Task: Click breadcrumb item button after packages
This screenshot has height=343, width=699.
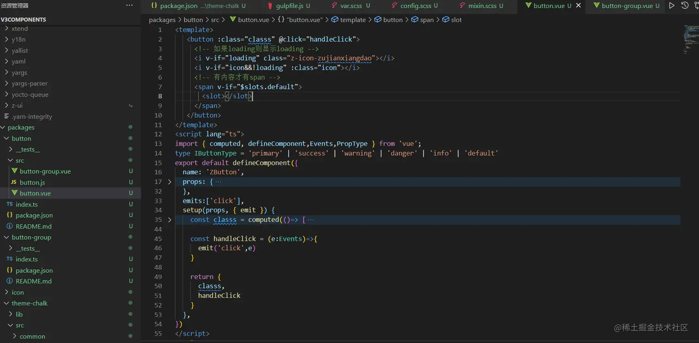Action: (x=193, y=20)
